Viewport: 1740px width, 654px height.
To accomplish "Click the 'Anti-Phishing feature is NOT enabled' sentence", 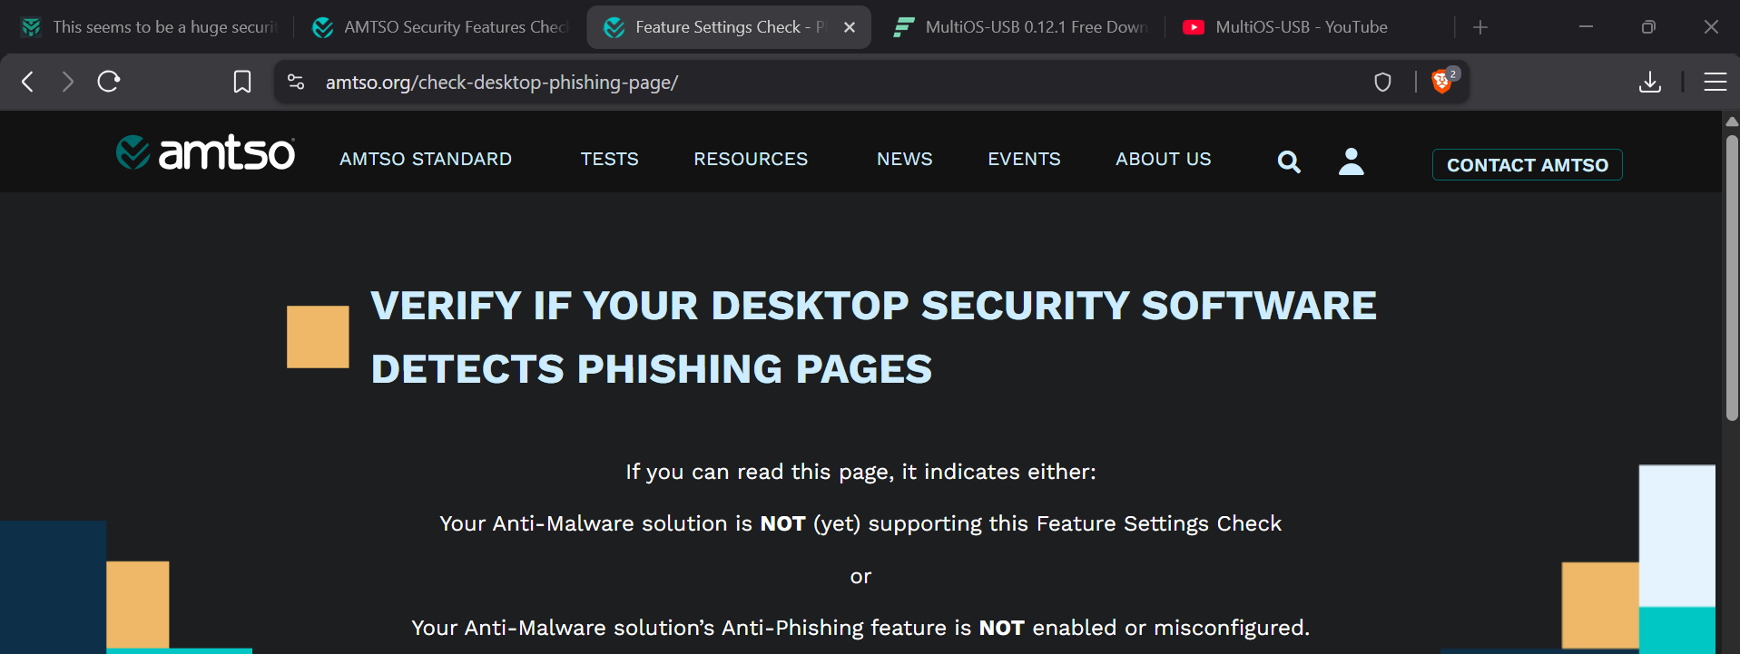I will pyautogui.click(x=860, y=628).
